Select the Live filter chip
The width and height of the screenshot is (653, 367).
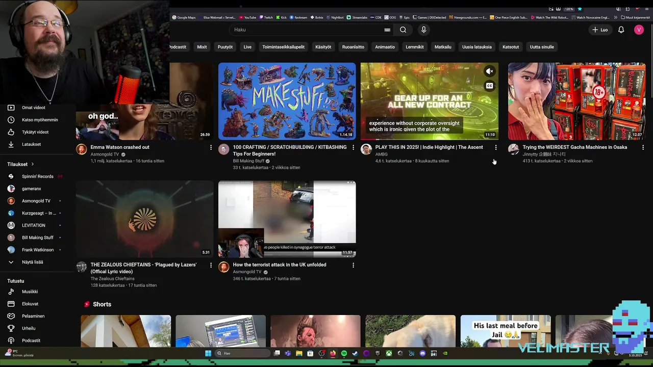(x=247, y=47)
